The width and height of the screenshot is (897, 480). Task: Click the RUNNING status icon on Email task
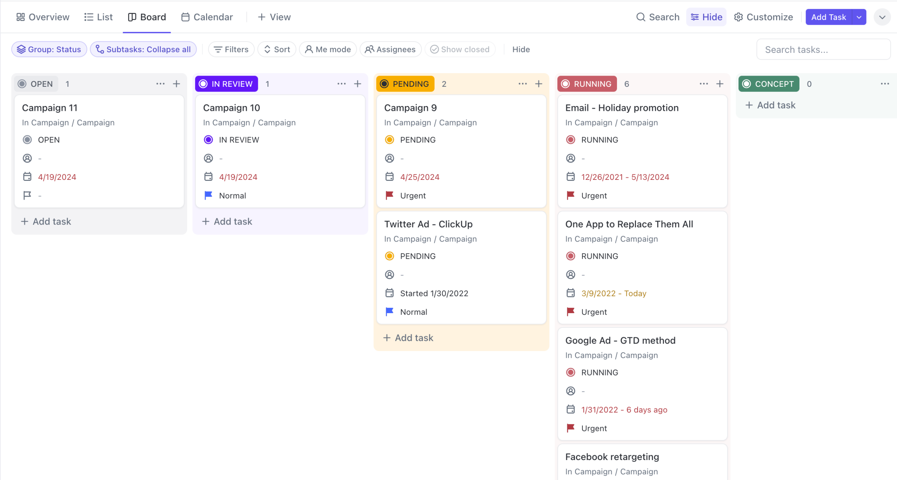[x=570, y=139]
